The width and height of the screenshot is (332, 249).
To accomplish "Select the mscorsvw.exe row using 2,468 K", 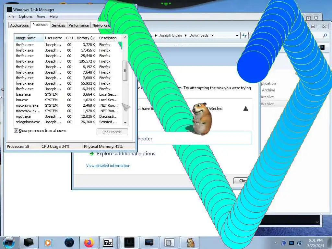I will [x=68, y=105].
